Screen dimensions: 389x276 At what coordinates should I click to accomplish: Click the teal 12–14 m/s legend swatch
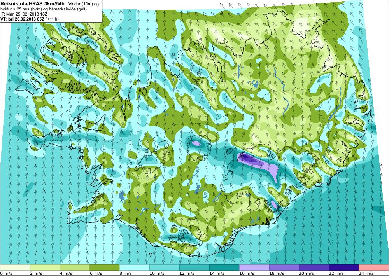[x=194, y=267]
